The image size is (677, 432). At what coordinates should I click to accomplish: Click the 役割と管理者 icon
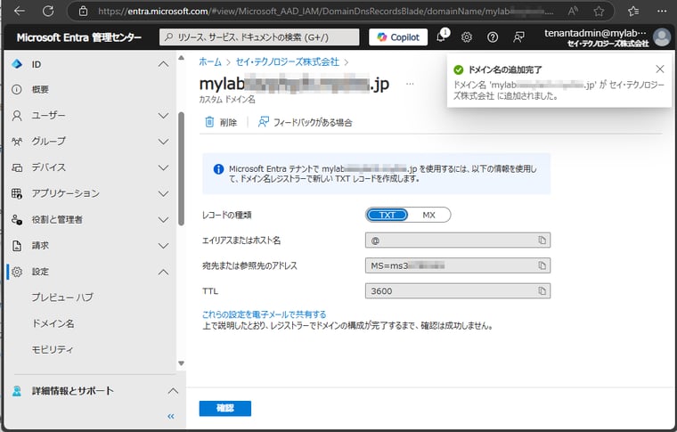(17, 220)
